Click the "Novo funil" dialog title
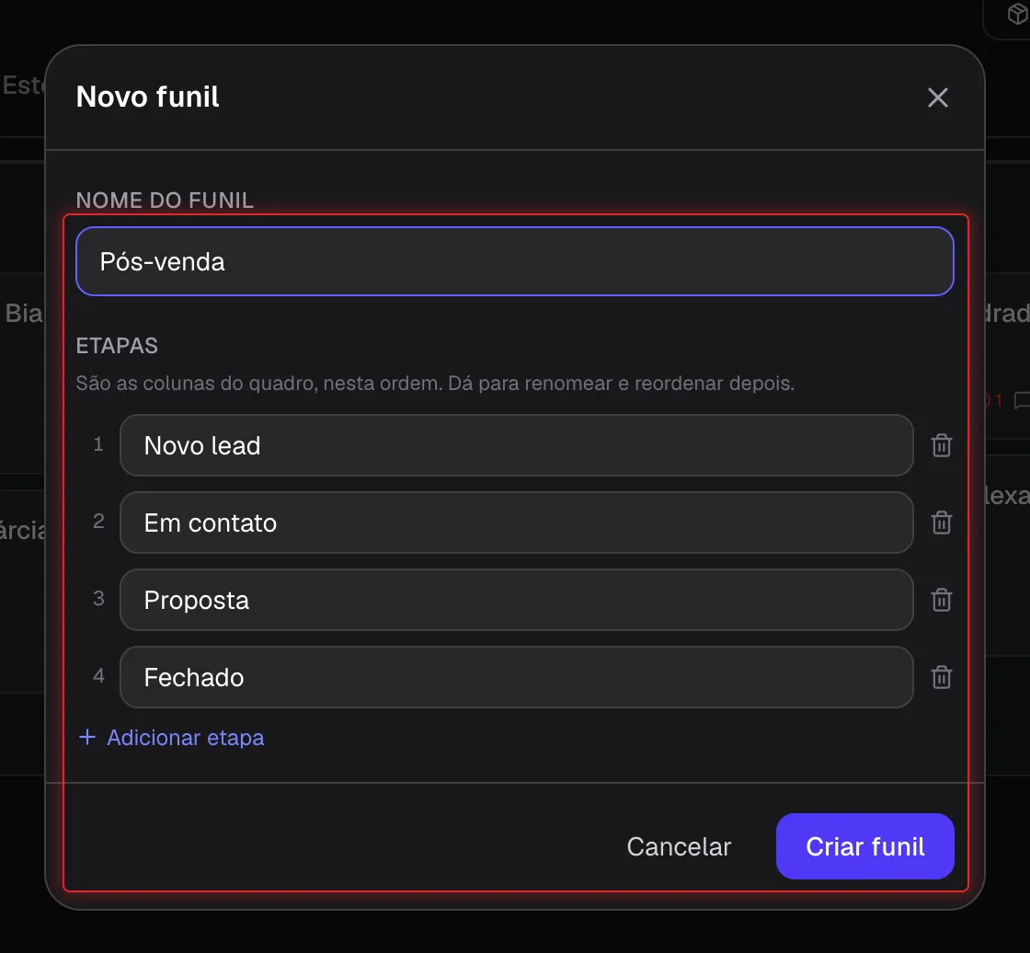 (x=147, y=97)
